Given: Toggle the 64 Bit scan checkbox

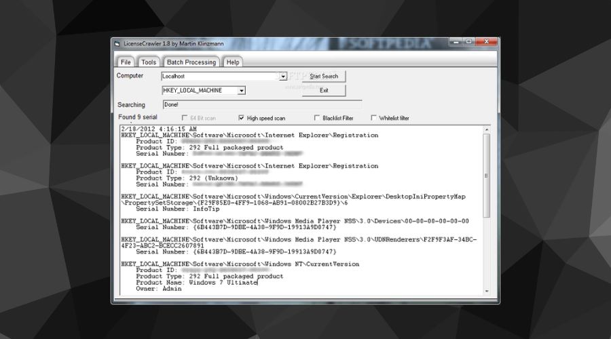Looking at the screenshot, I should 184,117.
